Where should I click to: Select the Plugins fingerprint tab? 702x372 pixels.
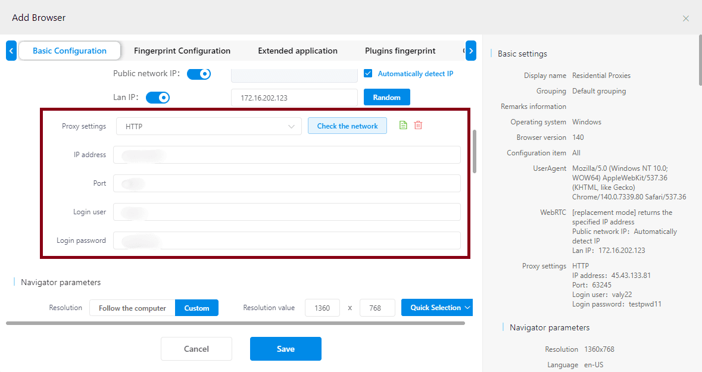400,51
